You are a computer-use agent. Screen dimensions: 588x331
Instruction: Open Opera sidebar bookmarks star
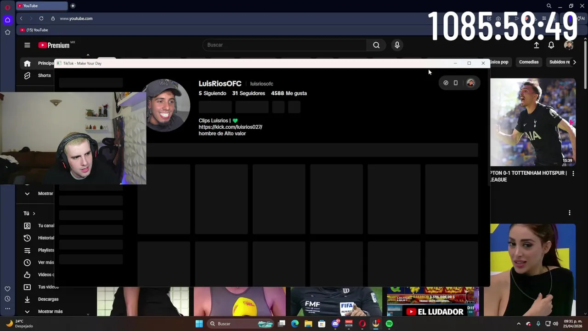pos(7,32)
